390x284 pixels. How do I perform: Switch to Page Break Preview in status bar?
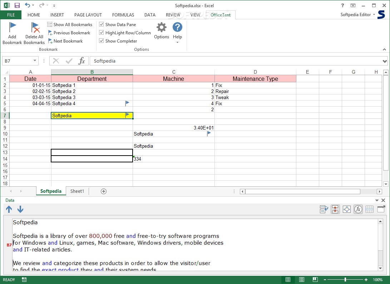[x=315, y=279]
